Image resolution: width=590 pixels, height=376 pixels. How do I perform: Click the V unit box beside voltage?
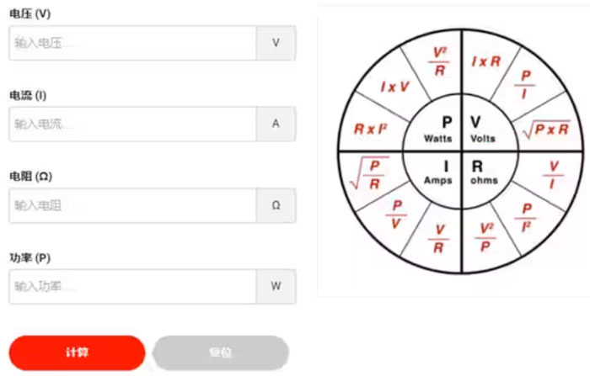pos(276,43)
